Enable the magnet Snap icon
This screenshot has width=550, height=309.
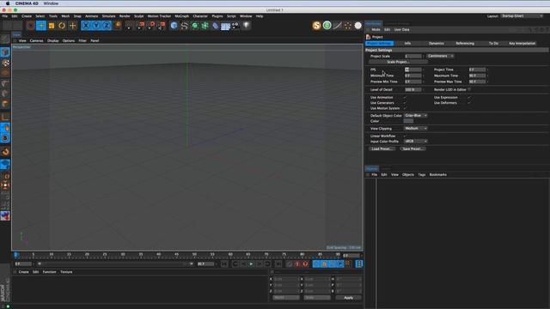pyautogui.click(x=5, y=152)
